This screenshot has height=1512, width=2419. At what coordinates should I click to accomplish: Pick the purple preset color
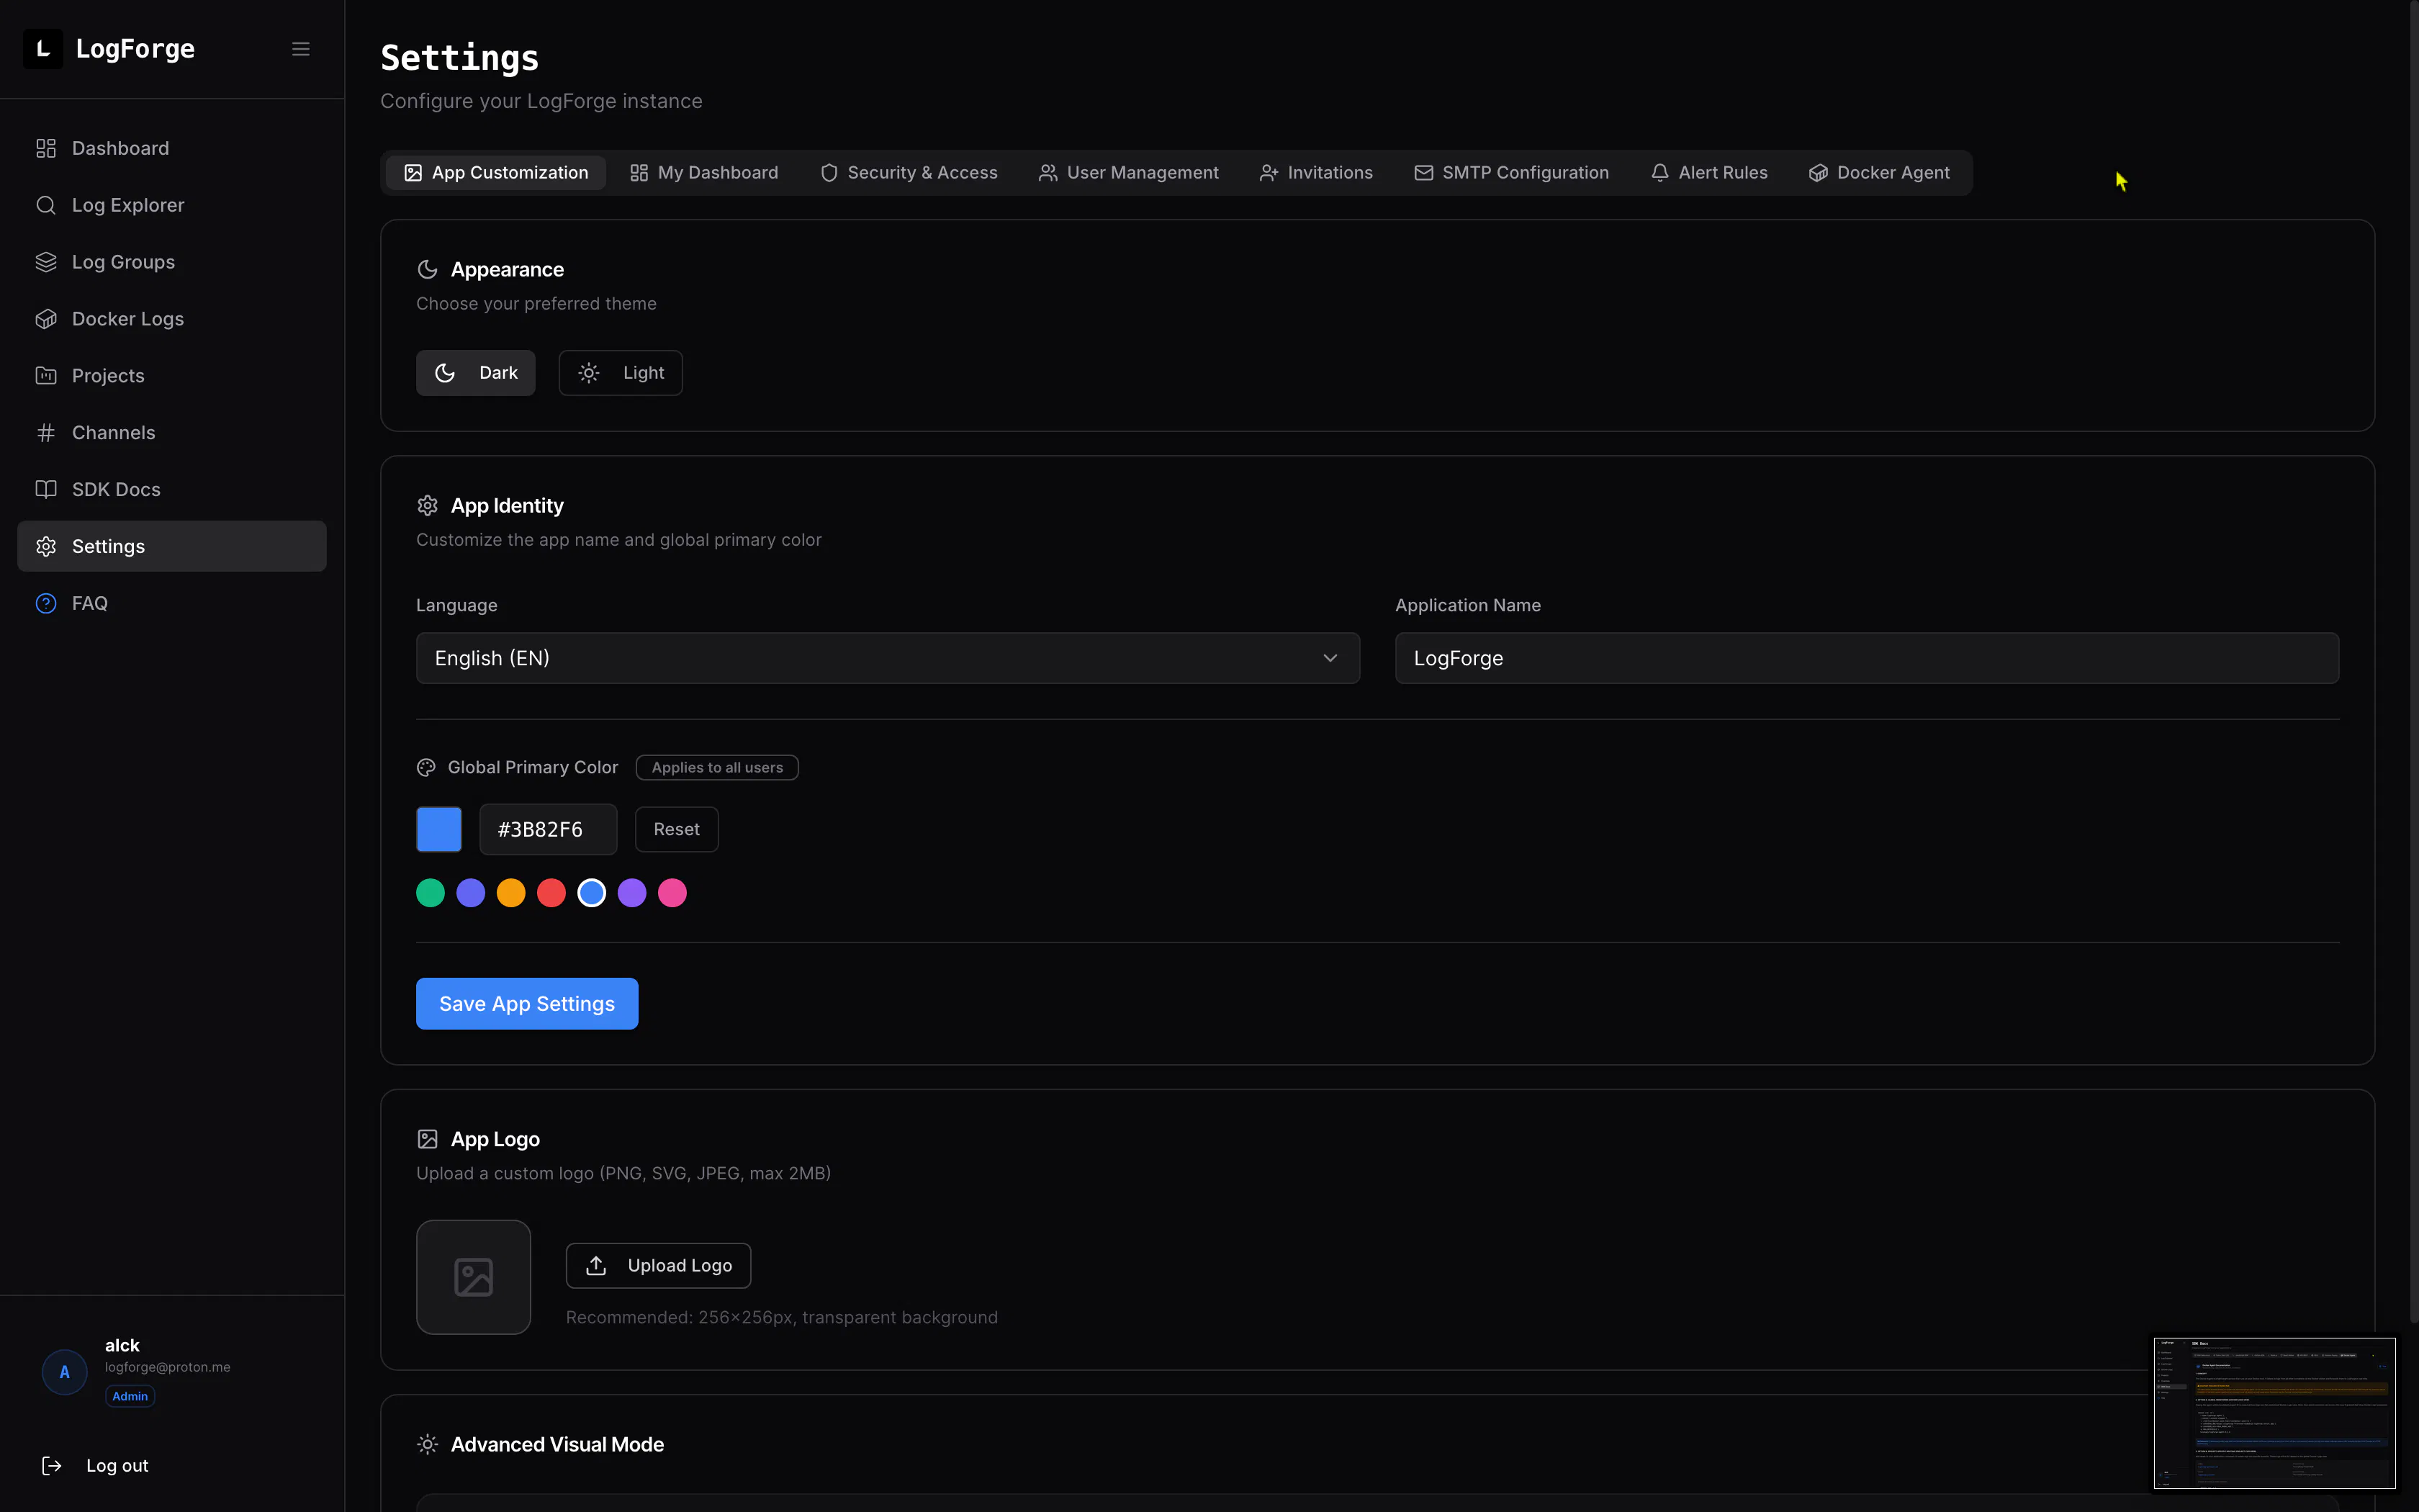[x=631, y=893]
